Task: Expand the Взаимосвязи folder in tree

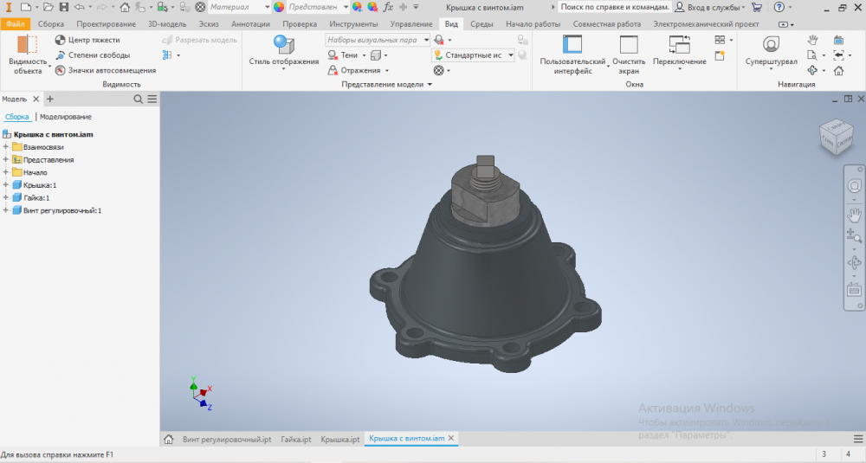Action: 6,147
